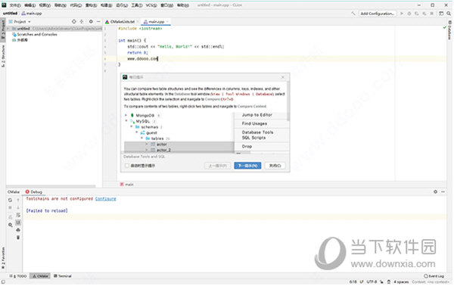The height and width of the screenshot is (286, 454).
Task: Expand MongoDB node in tip image
Action: pos(126,115)
